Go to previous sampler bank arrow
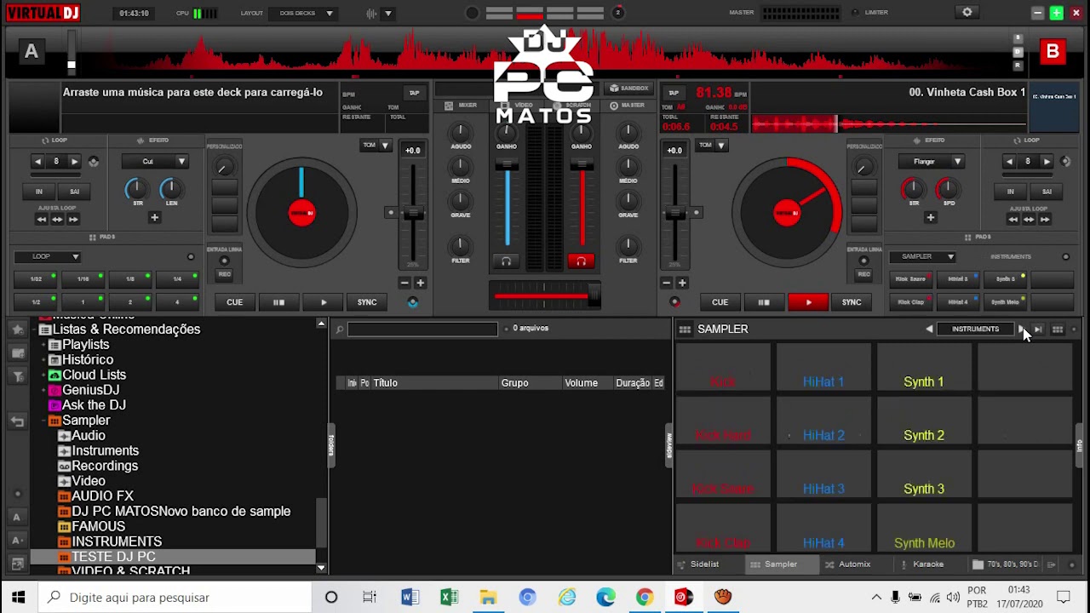 pyautogui.click(x=929, y=329)
